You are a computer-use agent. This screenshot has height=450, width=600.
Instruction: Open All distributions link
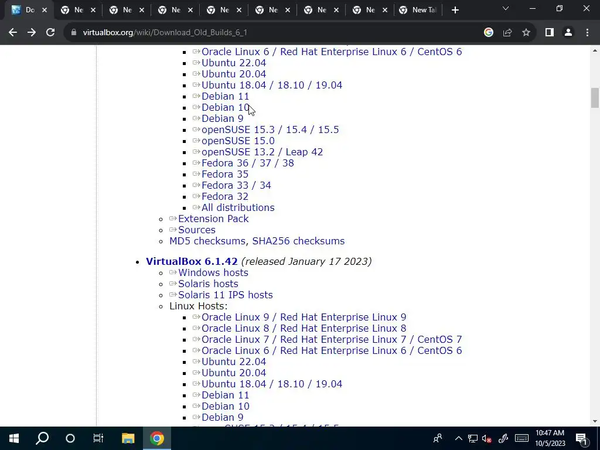(238, 207)
